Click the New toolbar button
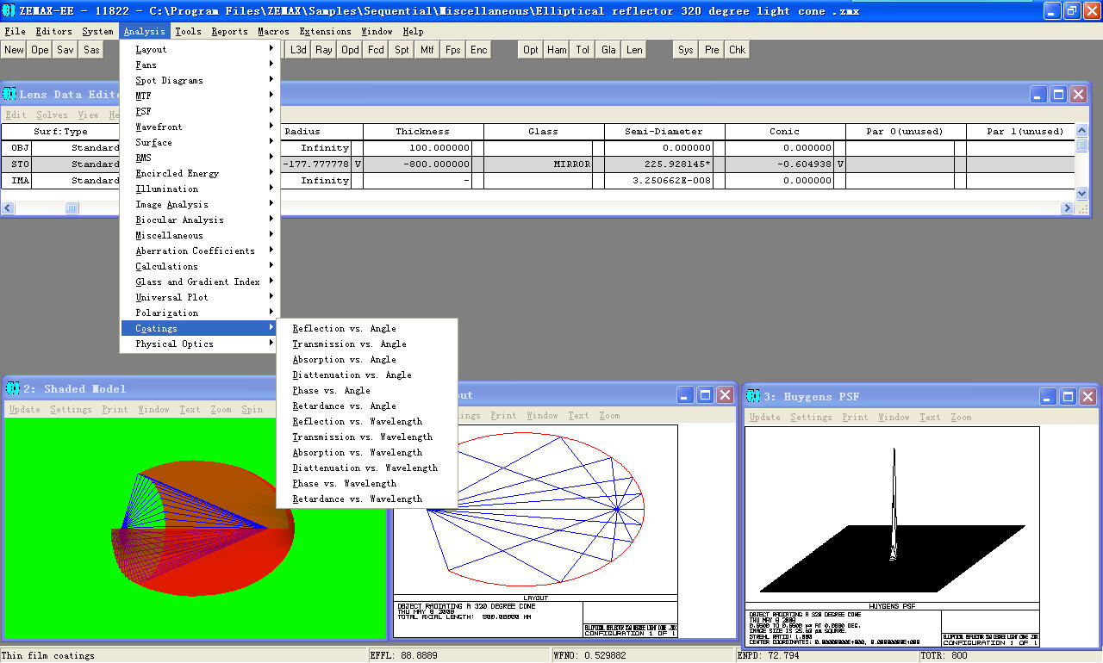 [x=14, y=50]
